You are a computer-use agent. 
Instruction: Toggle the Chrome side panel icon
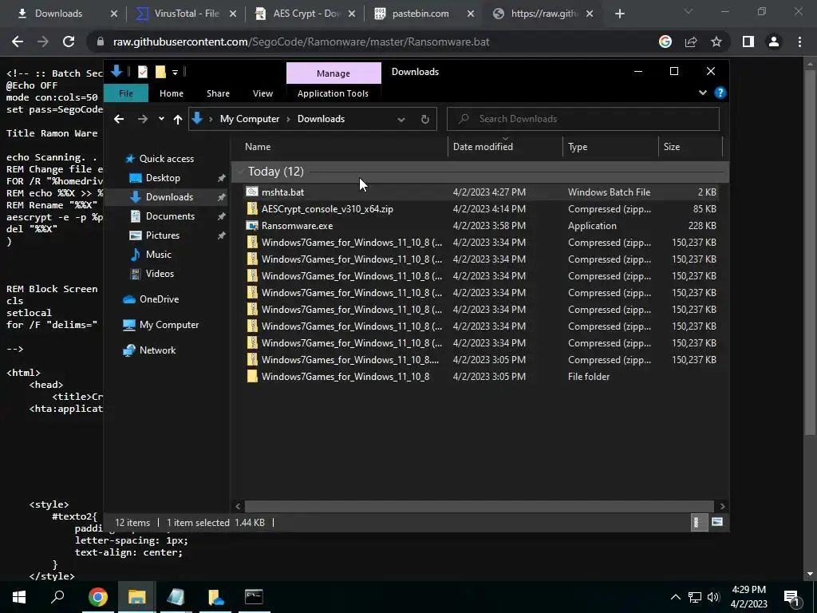tap(748, 42)
